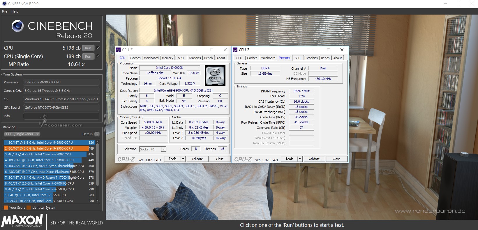Open About tab in left CPU-Z
478x230 pixels.
point(221,58)
